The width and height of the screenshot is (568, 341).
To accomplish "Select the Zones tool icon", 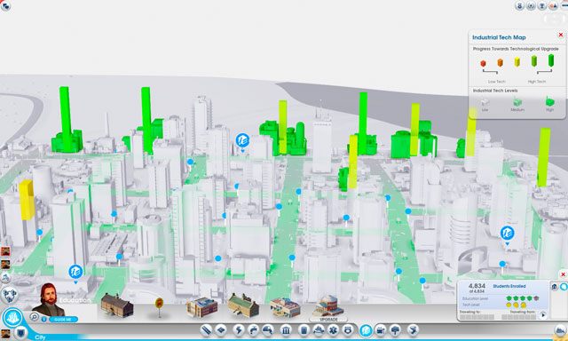I will [x=221, y=329].
